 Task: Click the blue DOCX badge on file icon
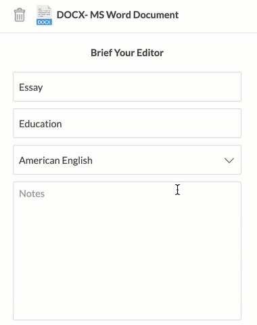coord(44,22)
